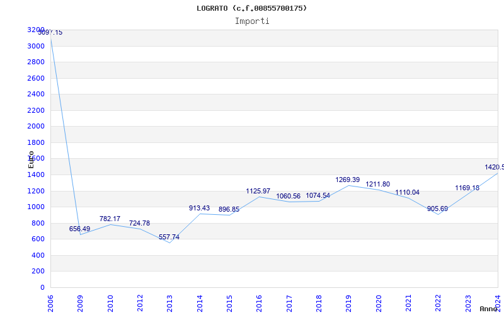
Task: Click the y-axis value 200
Action: click(38, 272)
